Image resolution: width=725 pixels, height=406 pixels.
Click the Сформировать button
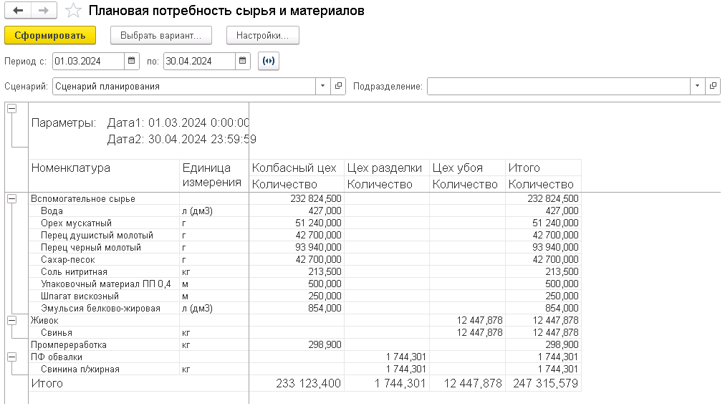tap(50, 35)
